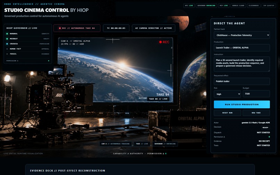The height and width of the screenshot is (175, 280).
Task: Click CAM A AUTONOMOUS TRACKING chip
Action: click(116, 144)
